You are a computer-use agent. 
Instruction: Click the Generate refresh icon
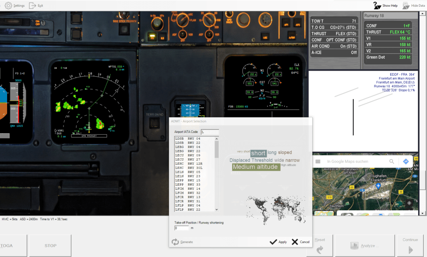pos(175,242)
